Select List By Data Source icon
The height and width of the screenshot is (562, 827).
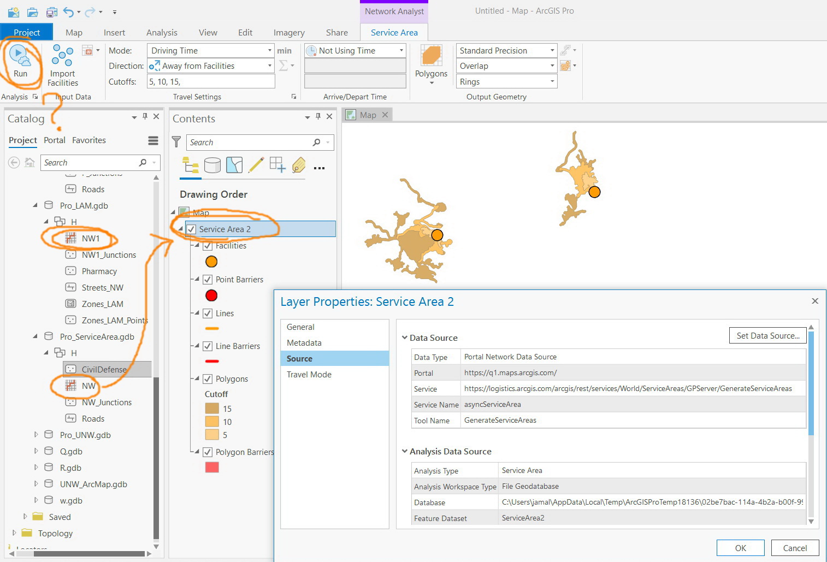212,165
